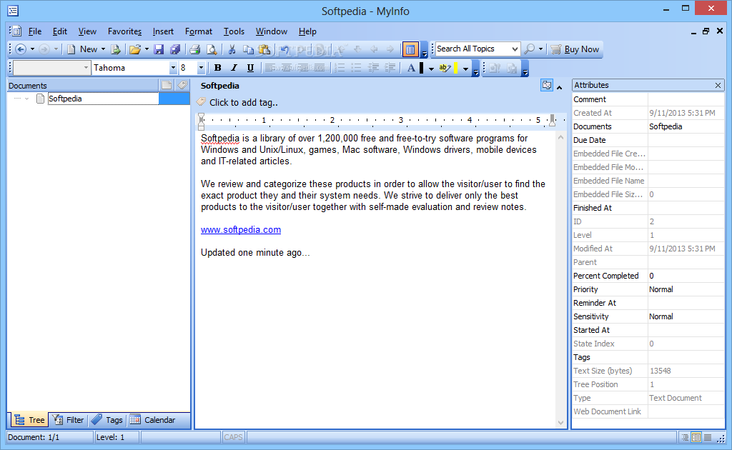This screenshot has width=732, height=450.
Task: Open the Search All Topics dropdown arrow
Action: tap(515, 49)
